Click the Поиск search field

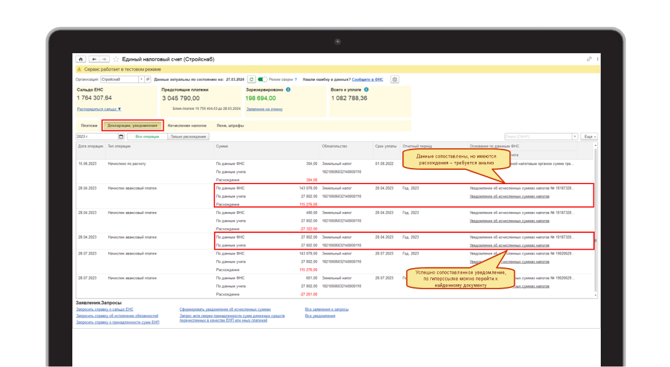pyautogui.click(x=537, y=137)
